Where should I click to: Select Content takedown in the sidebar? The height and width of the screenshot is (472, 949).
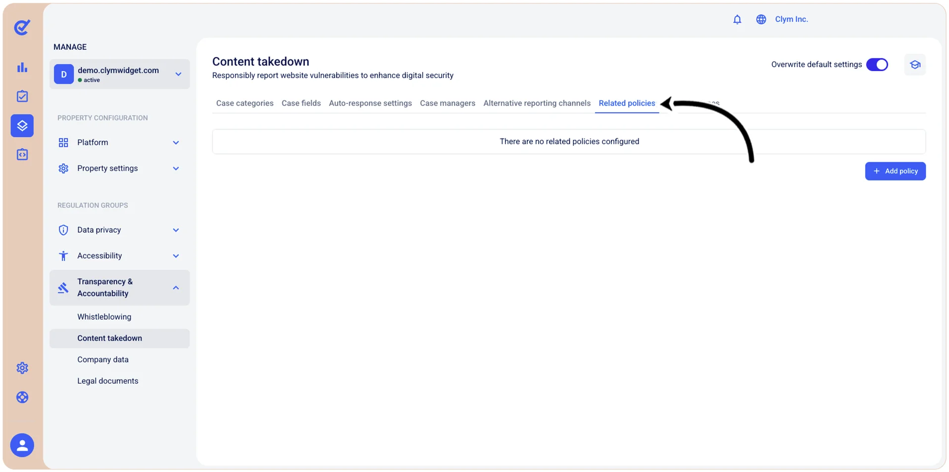[x=119, y=339]
